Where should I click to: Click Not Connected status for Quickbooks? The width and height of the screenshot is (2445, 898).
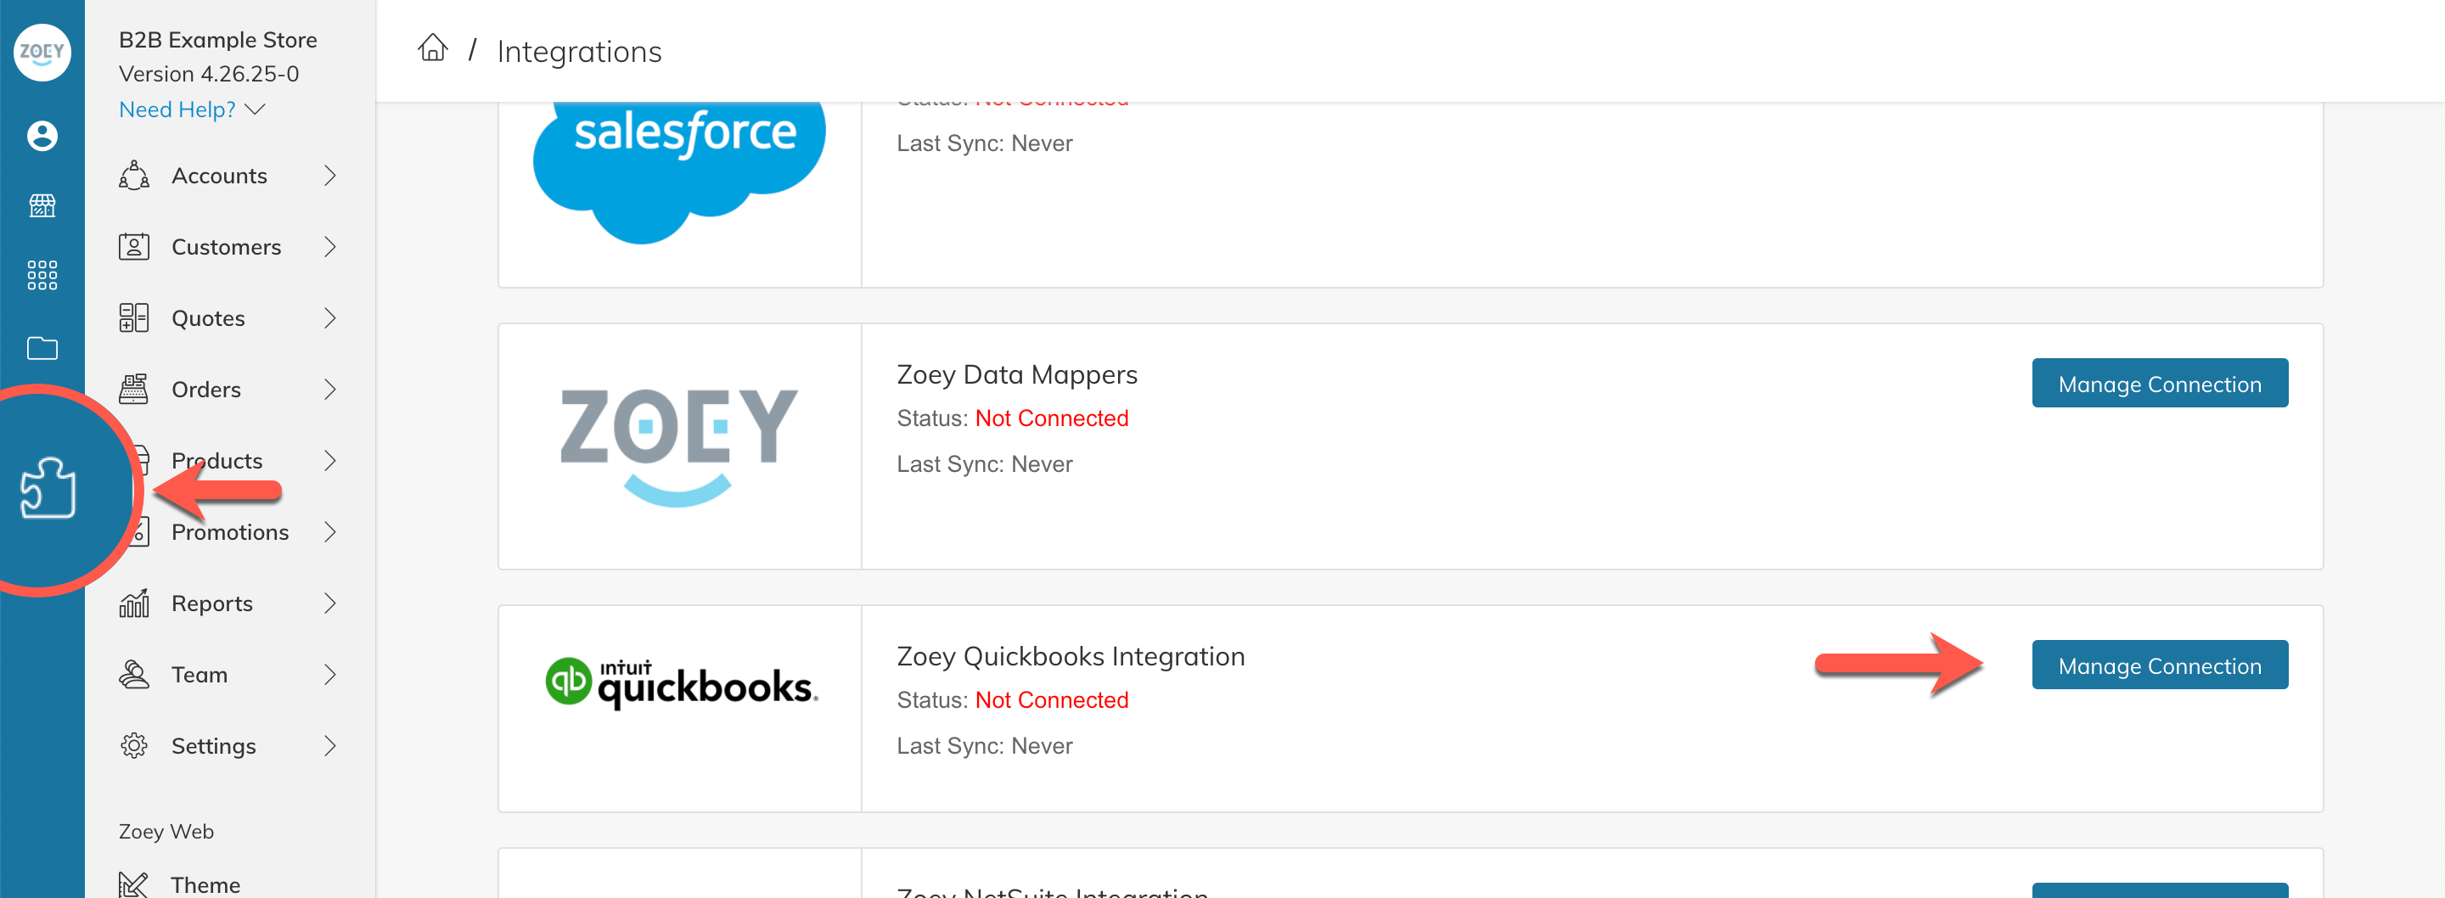click(x=1052, y=700)
